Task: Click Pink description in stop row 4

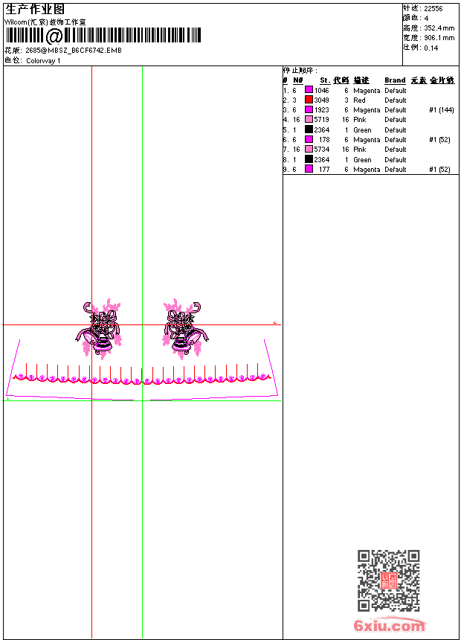Action: click(360, 120)
